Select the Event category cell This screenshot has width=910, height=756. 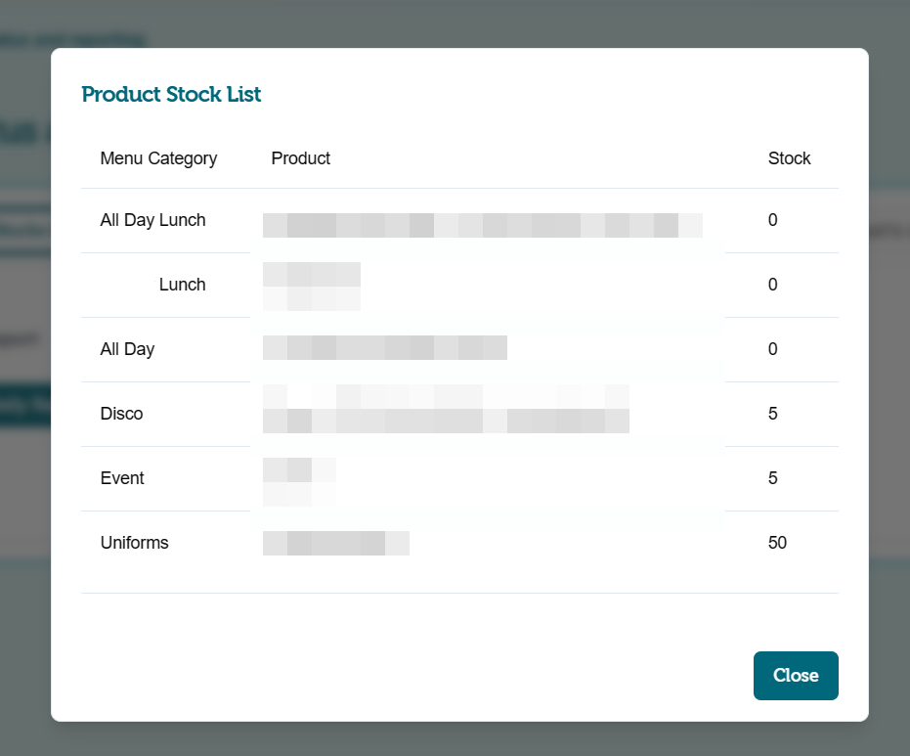122,478
